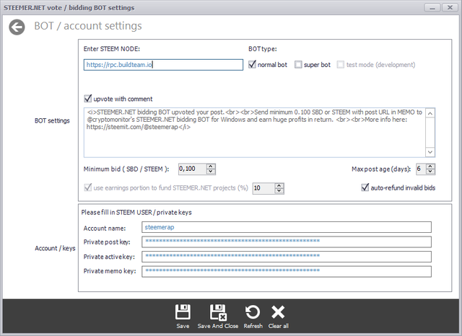This screenshot has height=336, width=462.
Task: Close the BOT settings window
Action: coord(450,8)
